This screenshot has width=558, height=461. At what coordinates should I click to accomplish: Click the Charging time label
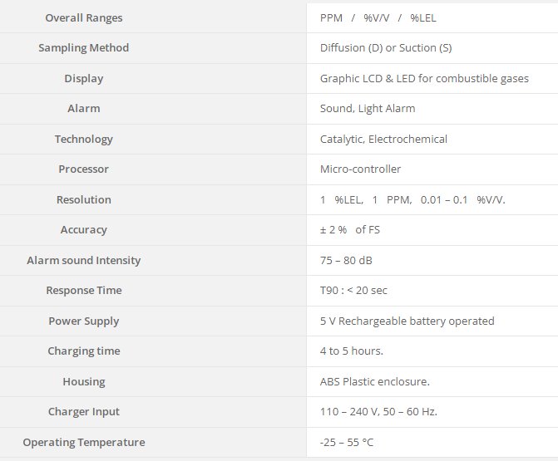[84, 351]
